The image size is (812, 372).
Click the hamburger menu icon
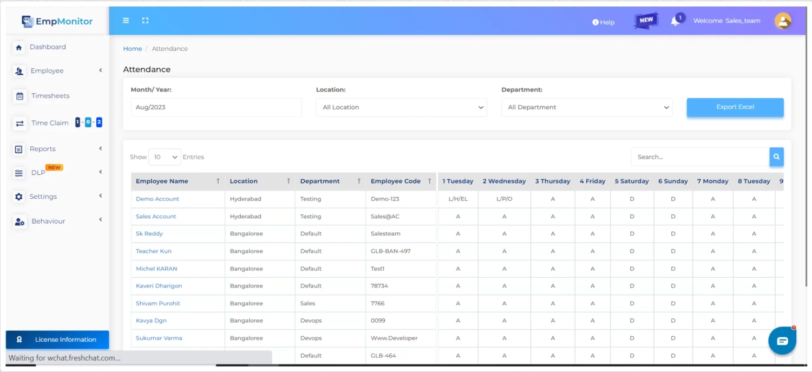pyautogui.click(x=126, y=21)
